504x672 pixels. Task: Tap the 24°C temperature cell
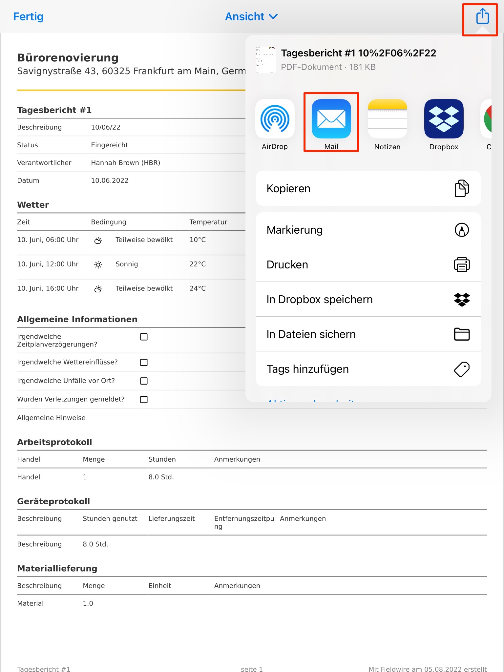coord(198,288)
